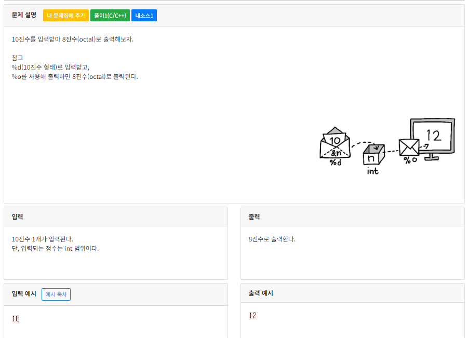This screenshot has height=338, width=468.
Task: Click the %o envelope in the illustration
Action: [409, 148]
